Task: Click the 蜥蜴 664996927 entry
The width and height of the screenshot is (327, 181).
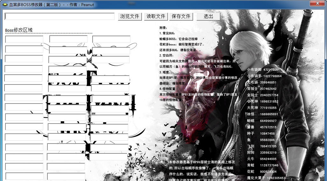Action: pos(262,121)
